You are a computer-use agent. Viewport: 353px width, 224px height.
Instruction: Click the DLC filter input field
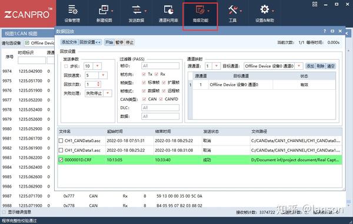pos(160,108)
